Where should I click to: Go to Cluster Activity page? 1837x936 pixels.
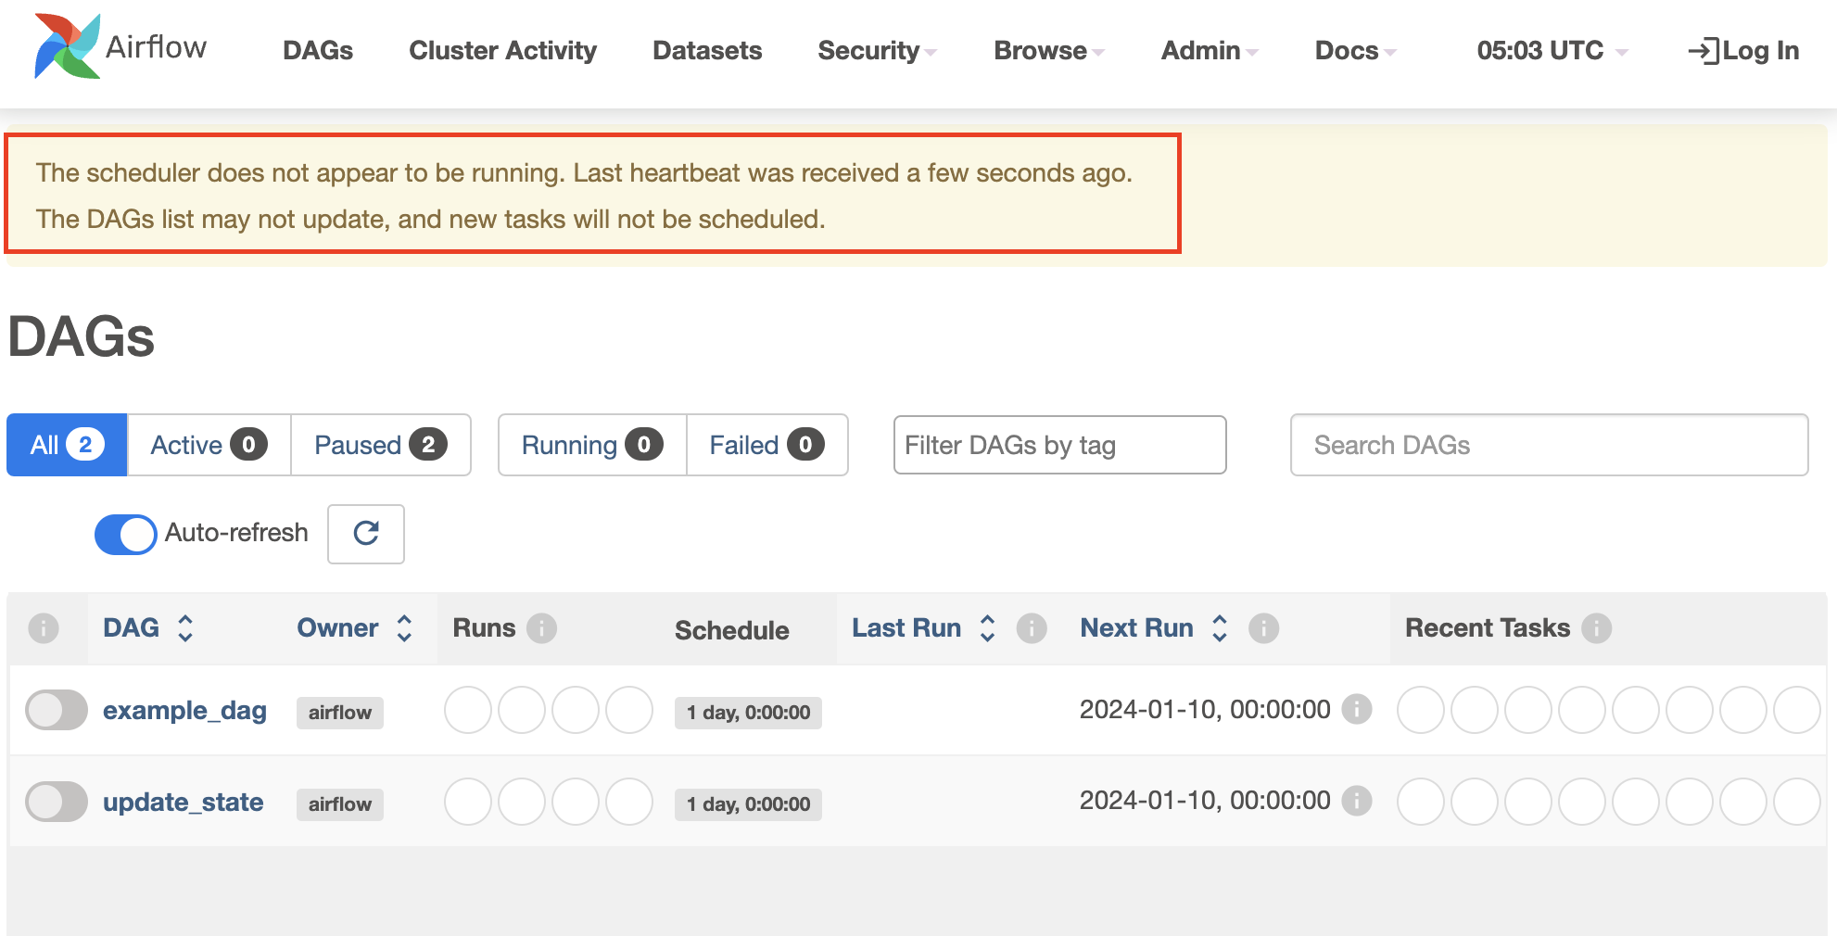(503, 51)
